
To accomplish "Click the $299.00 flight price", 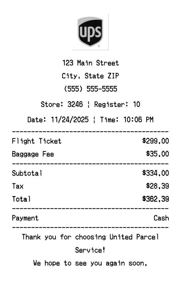I will coord(156,141).
